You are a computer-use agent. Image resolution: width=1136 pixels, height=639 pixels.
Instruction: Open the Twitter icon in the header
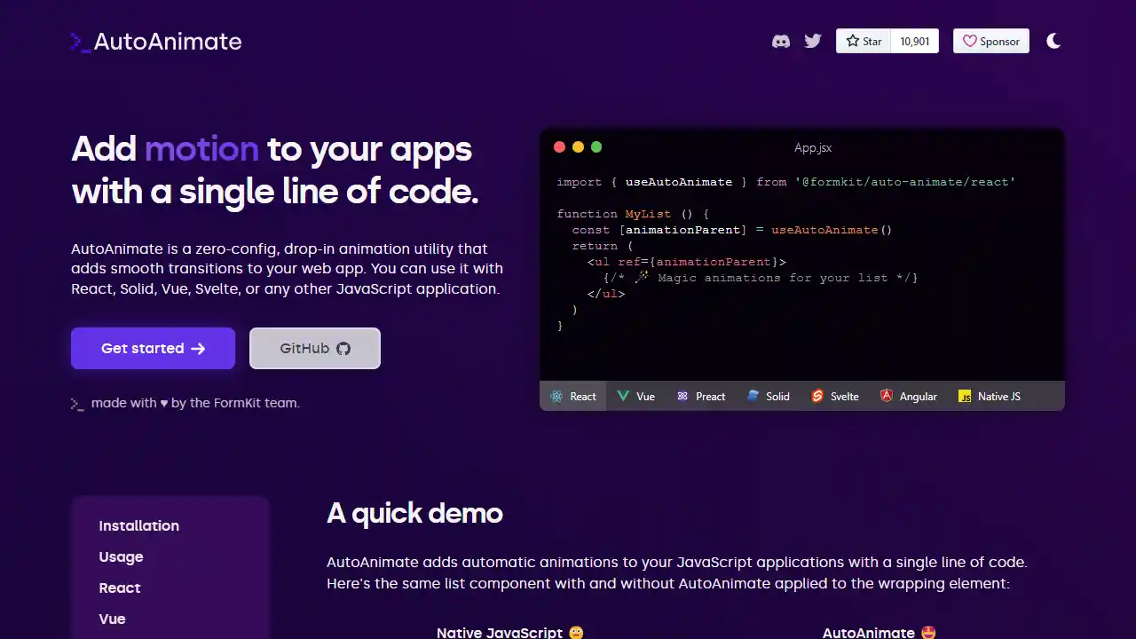[812, 41]
